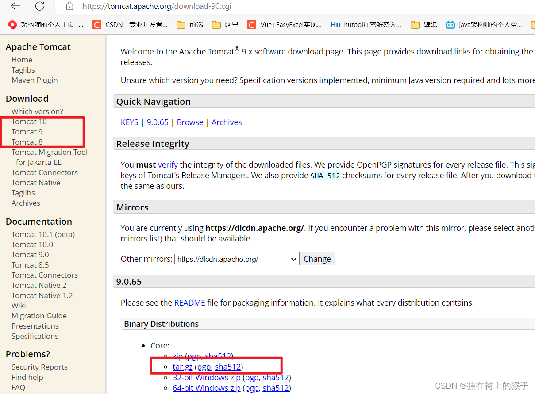Open Maven Plugin sidebar link

[35, 80]
